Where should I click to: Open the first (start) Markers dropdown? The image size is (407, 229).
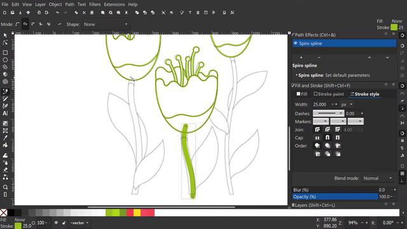click(x=321, y=121)
